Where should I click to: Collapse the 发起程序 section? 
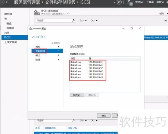click(59, 51)
